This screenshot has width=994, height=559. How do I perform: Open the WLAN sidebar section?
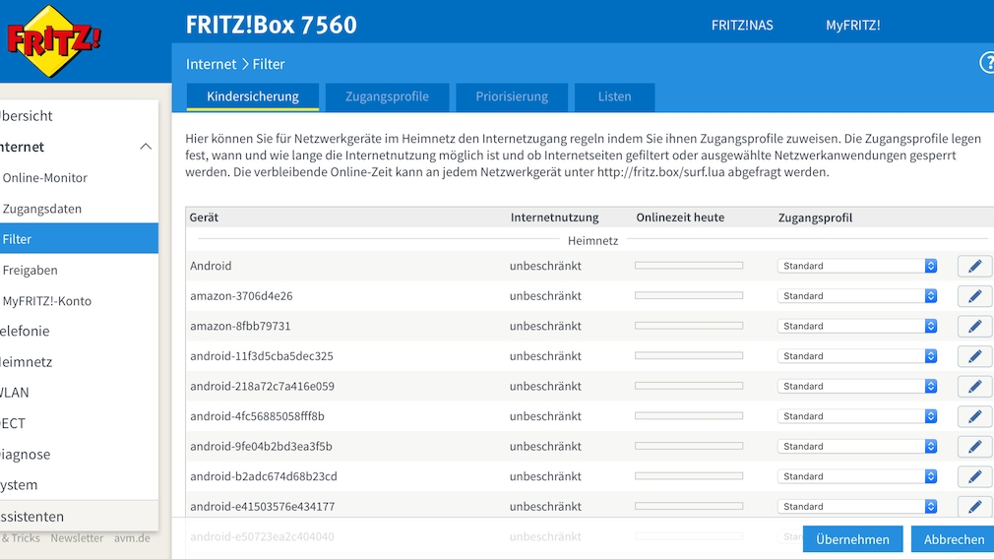[x=15, y=393]
